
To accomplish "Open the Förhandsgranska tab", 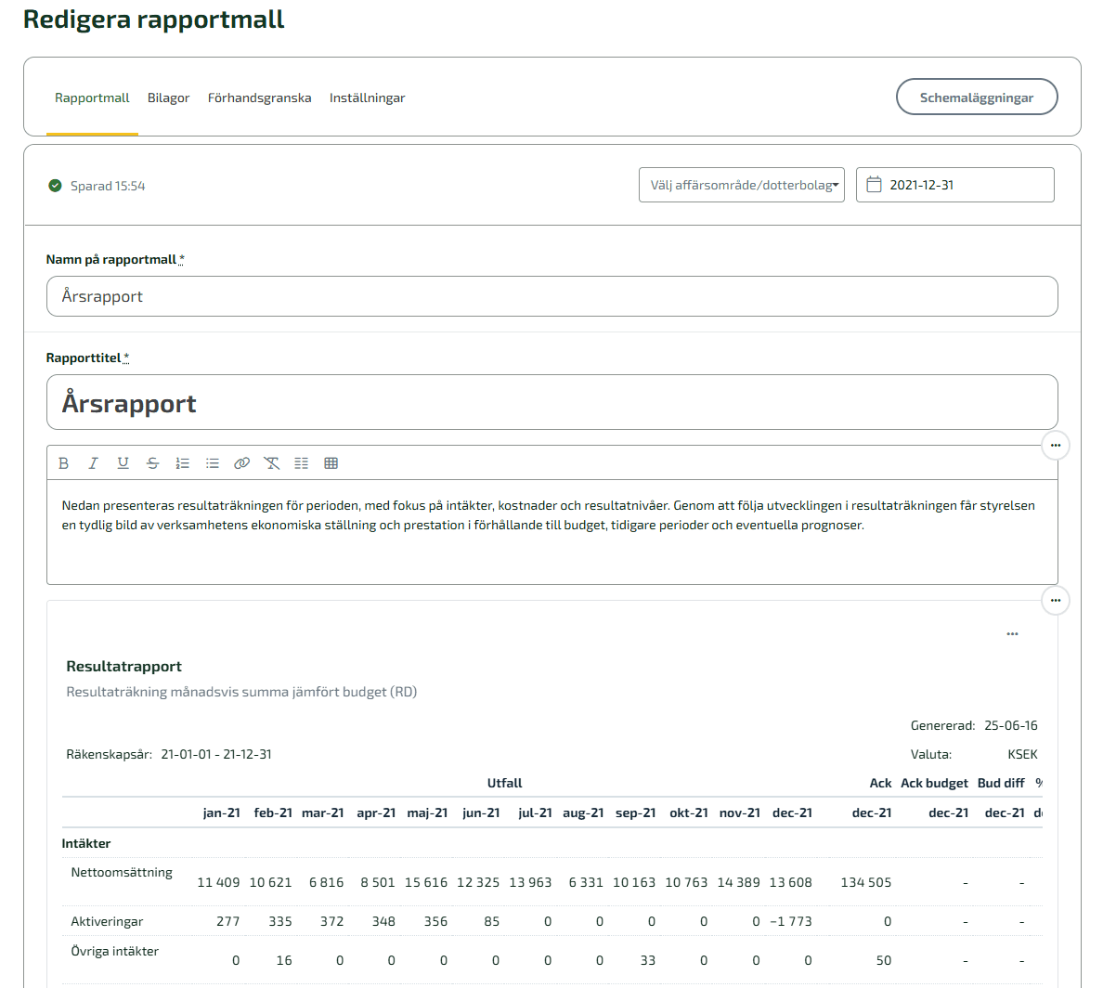I will coord(260,97).
